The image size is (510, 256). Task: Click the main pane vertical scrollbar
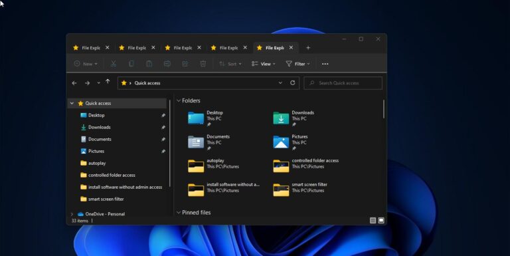[x=384, y=109]
